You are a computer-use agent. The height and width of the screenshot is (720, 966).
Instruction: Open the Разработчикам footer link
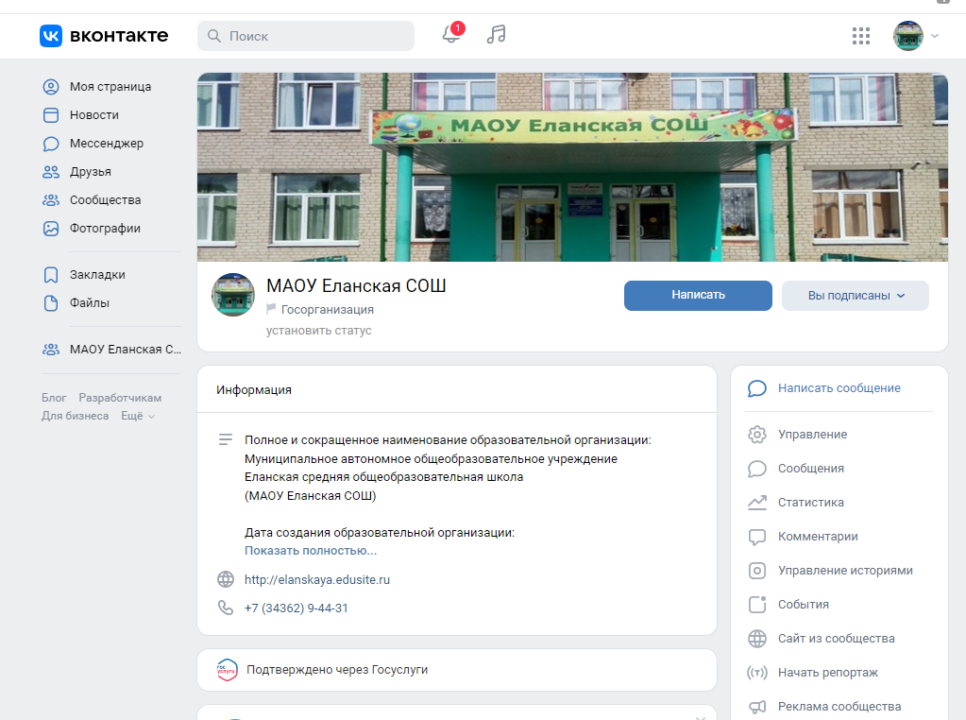(120, 398)
